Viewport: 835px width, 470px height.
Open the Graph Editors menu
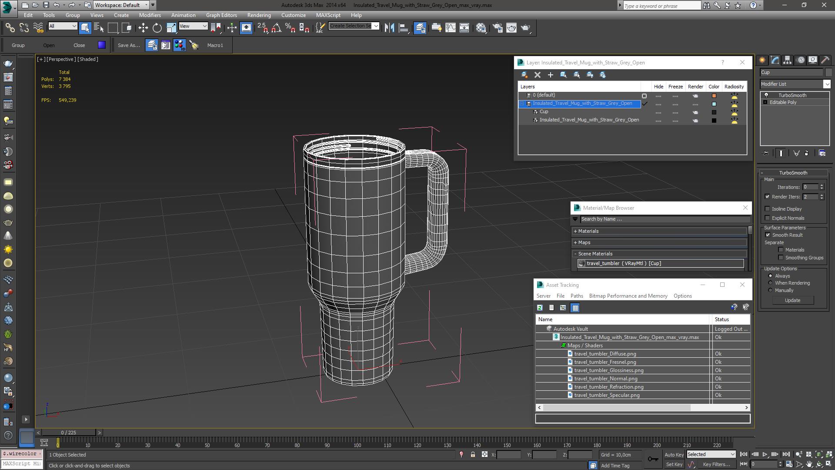click(221, 15)
